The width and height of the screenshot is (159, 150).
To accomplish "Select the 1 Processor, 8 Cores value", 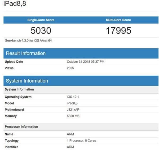I will point(81,140).
